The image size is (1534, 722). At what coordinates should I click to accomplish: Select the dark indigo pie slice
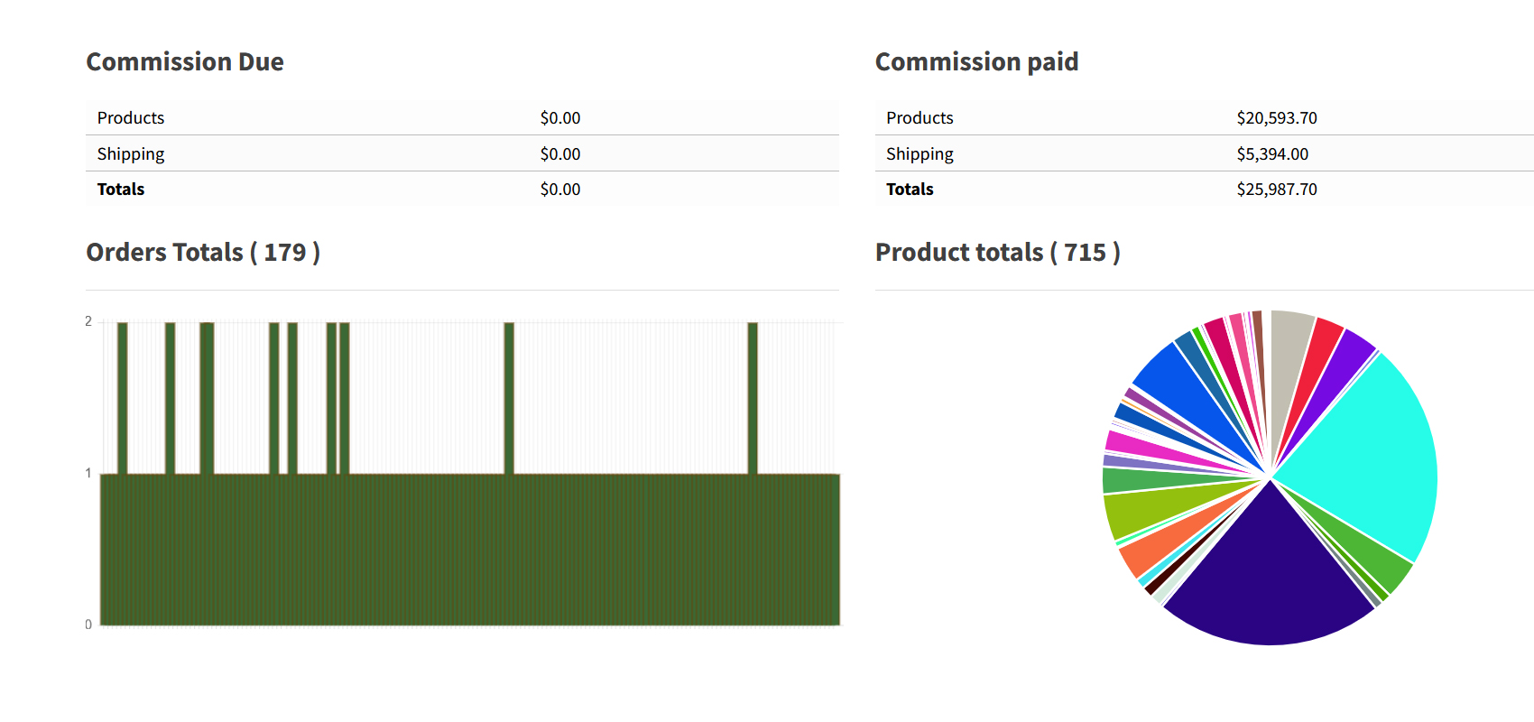(x=1268, y=578)
